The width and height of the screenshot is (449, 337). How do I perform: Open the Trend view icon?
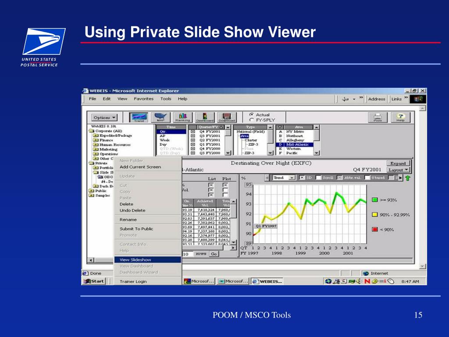pyautogui.click(x=139, y=117)
